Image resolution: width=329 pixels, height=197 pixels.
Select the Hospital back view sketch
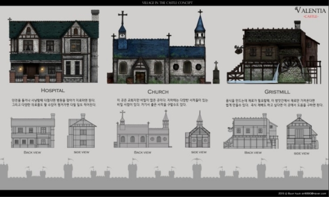(x=33, y=131)
